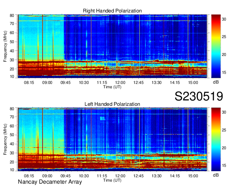Click the 20 value on bottom colorbar
This screenshot has width=230, height=186.
click(224, 148)
